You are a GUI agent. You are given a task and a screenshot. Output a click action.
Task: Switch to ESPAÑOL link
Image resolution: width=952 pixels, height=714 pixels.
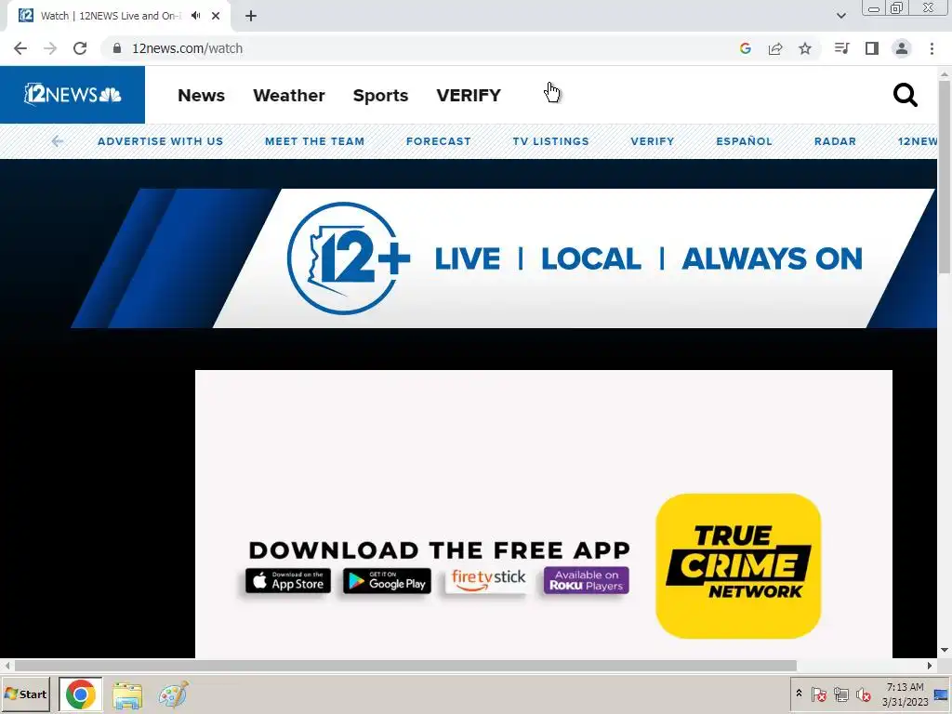[744, 141]
